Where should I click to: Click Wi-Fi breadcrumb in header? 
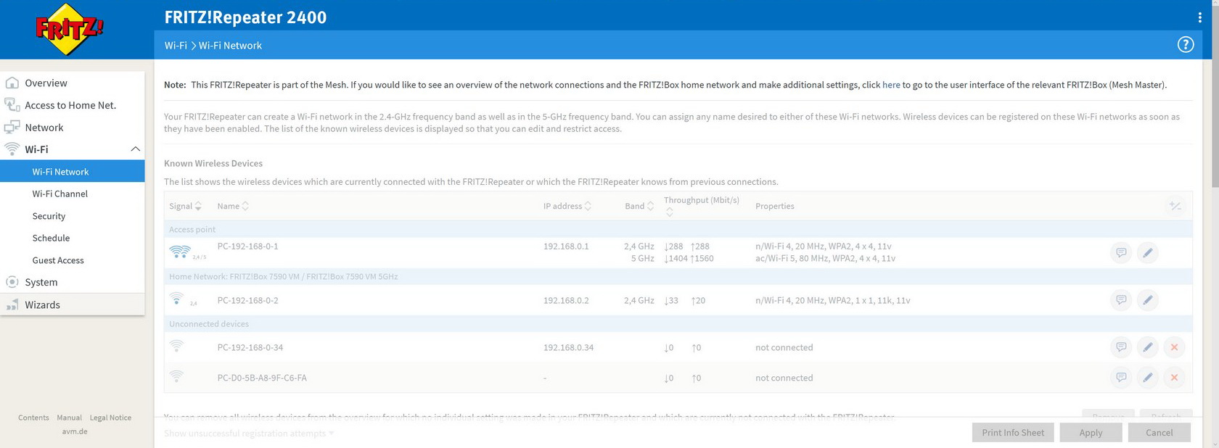[176, 45]
